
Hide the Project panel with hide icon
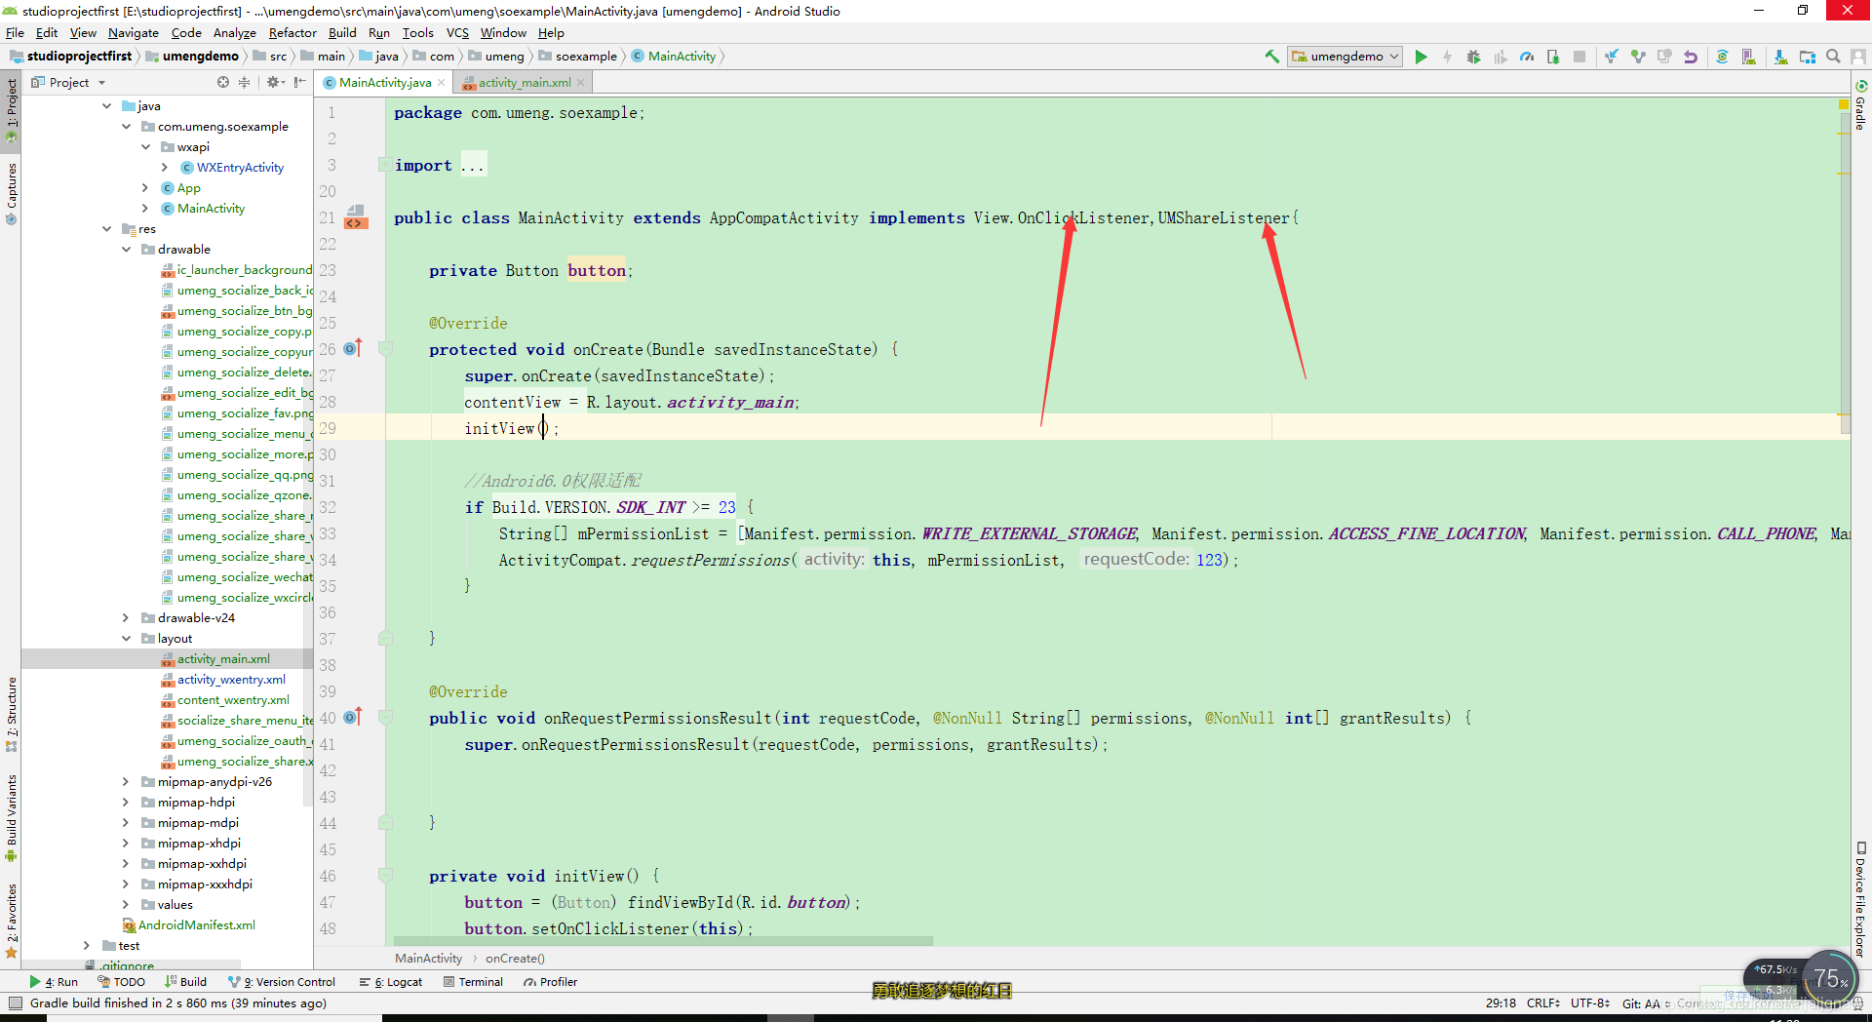pos(299,82)
